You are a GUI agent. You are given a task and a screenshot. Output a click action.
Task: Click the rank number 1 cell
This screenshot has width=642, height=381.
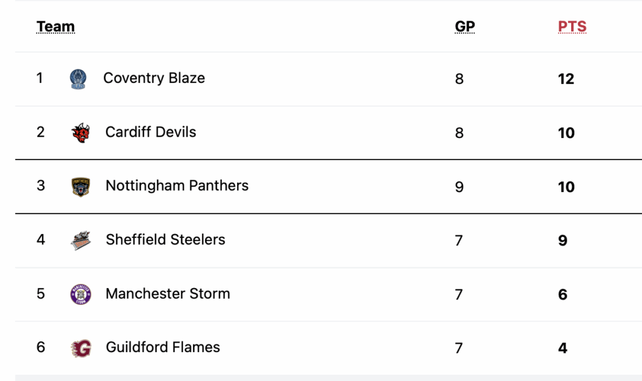tap(40, 78)
